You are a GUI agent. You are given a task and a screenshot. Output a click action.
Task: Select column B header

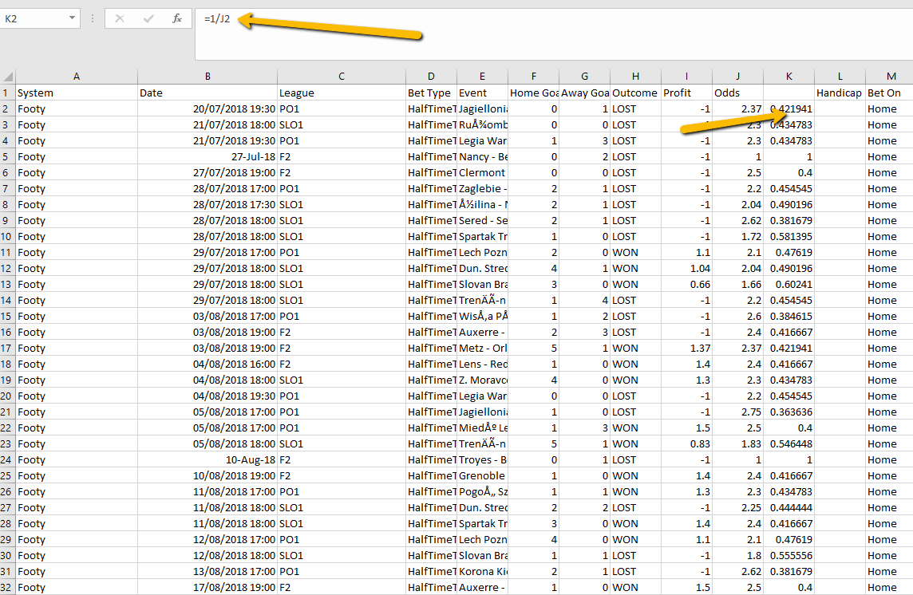[x=207, y=77]
